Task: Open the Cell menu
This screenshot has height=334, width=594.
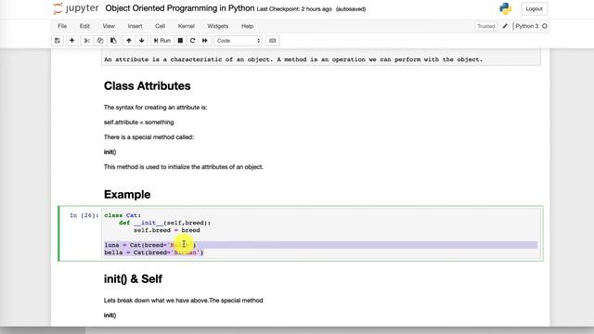Action: (x=160, y=26)
